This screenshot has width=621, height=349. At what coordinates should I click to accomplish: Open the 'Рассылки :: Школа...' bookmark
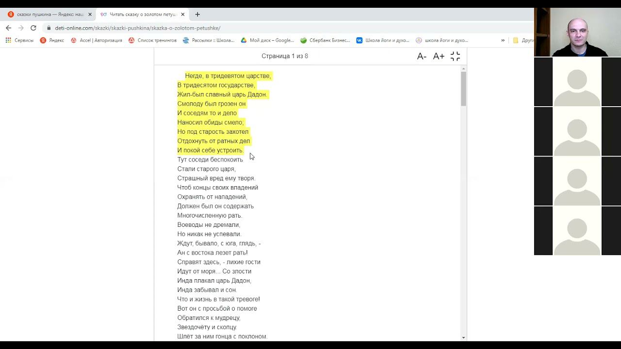(x=209, y=40)
